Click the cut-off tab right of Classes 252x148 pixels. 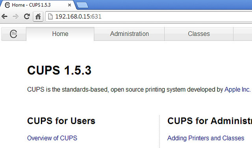243,34
